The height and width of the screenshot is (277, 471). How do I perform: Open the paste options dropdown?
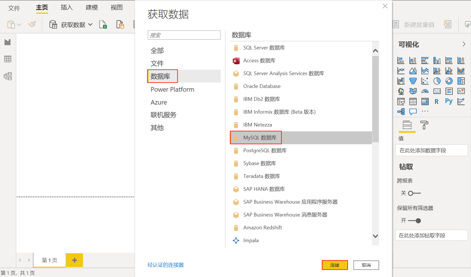coord(19,25)
